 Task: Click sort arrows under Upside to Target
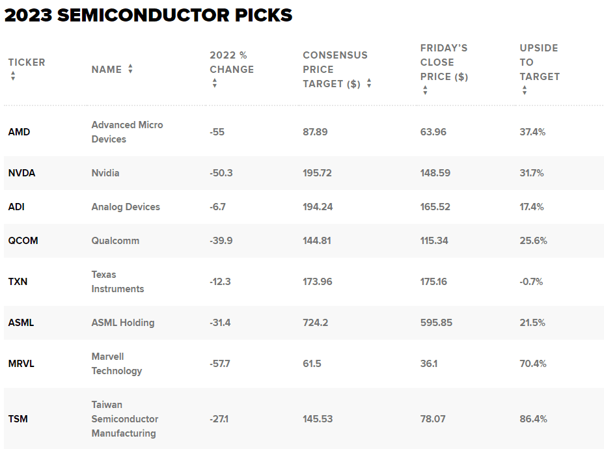(x=525, y=90)
